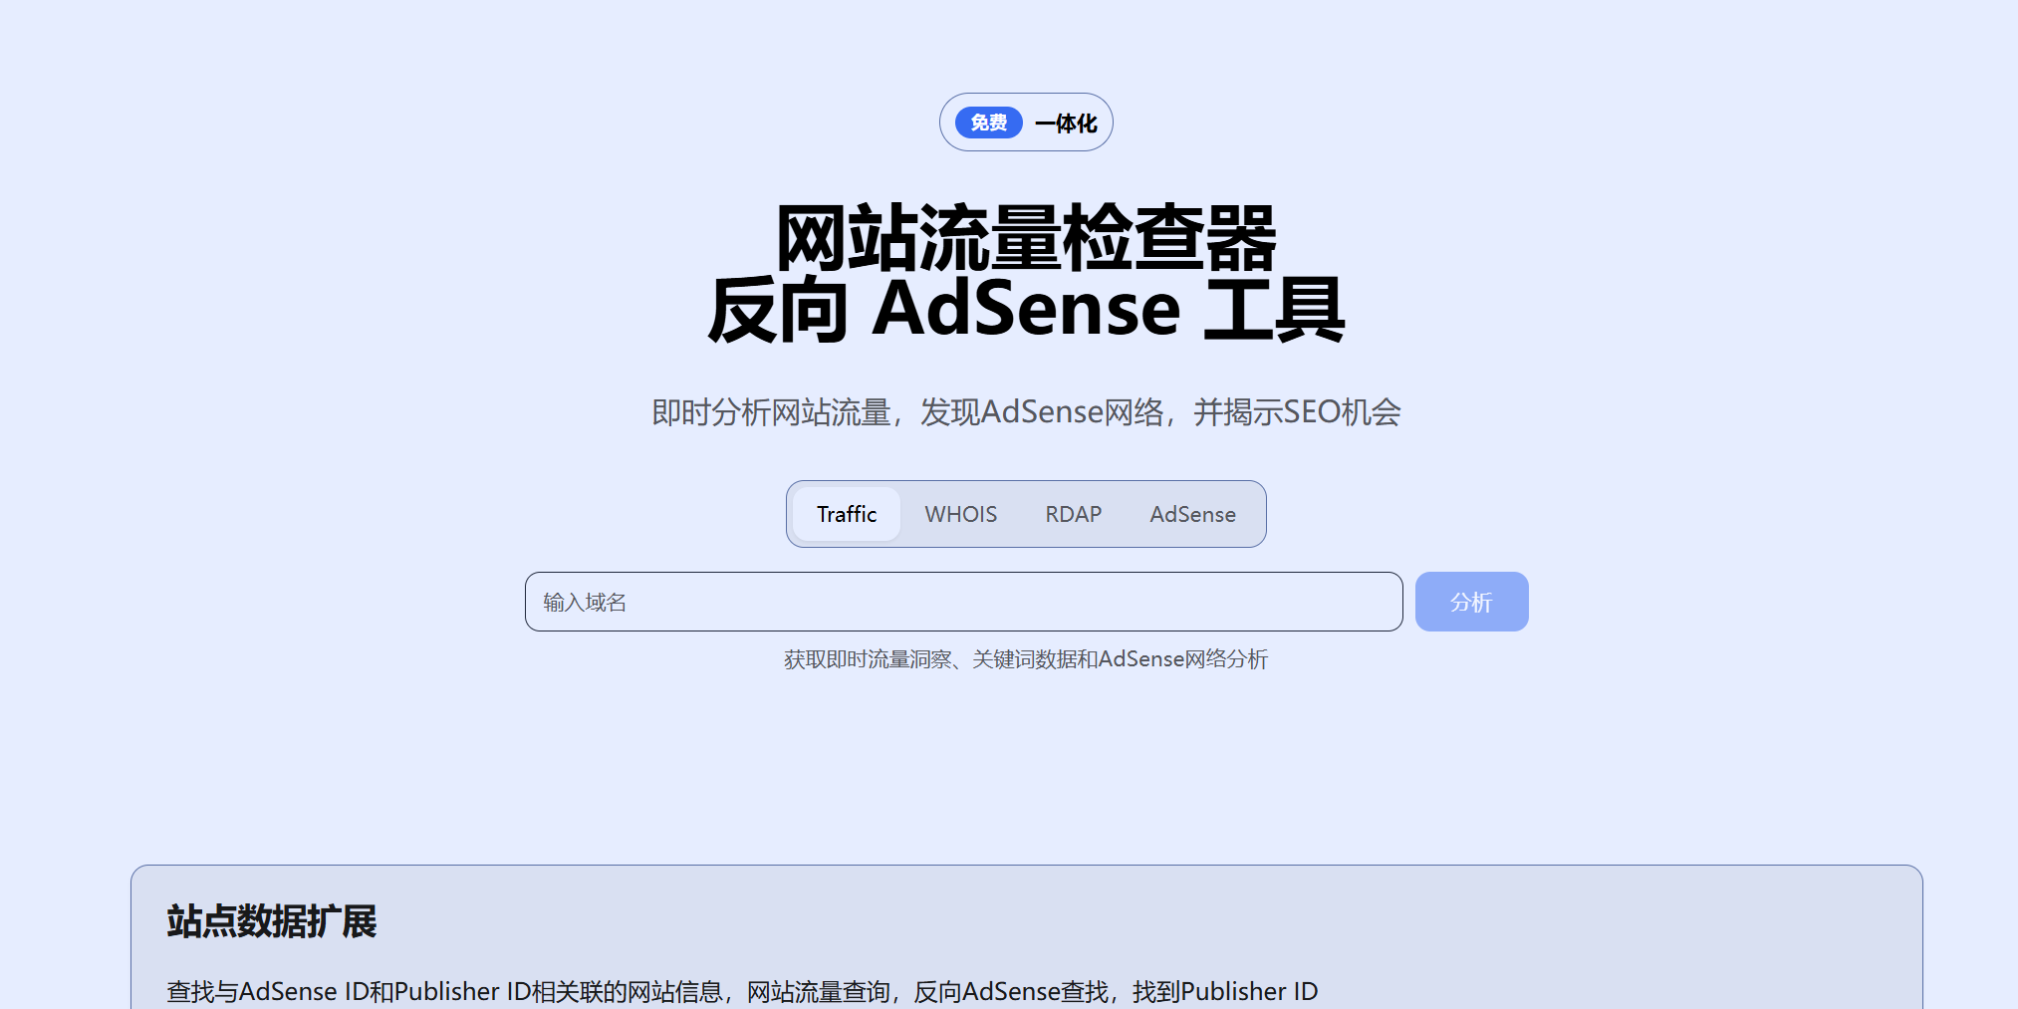Click the 反向 AdSense 工具 heading line
This screenshot has width=2018, height=1009.
1026,310
